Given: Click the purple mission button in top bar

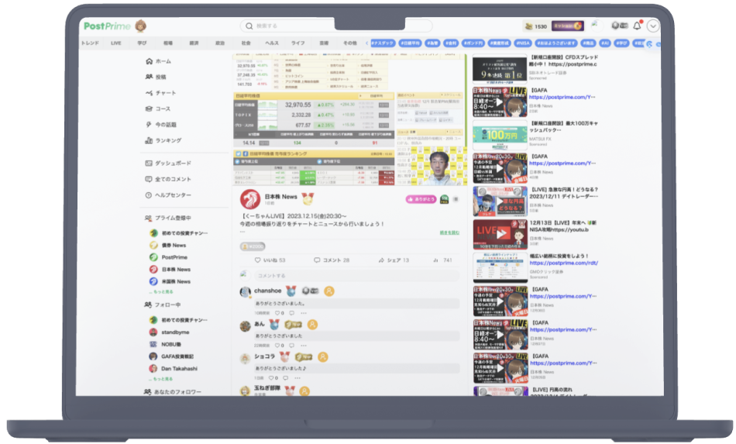Looking at the screenshot, I should pos(567,26).
